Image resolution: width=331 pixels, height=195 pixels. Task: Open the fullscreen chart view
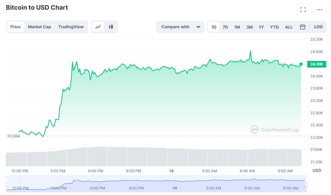click(303, 10)
